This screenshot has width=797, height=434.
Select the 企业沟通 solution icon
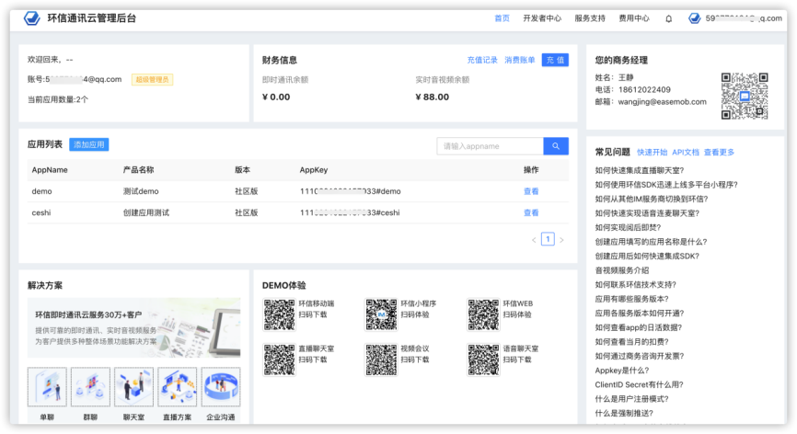[x=221, y=387]
